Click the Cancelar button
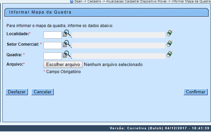 pyautogui.click(x=42, y=92)
